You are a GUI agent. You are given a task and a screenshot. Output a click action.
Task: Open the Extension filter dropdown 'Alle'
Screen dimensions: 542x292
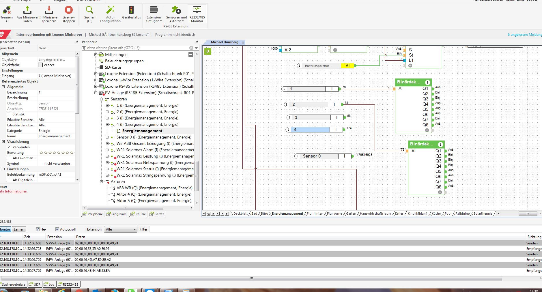[x=121, y=229]
